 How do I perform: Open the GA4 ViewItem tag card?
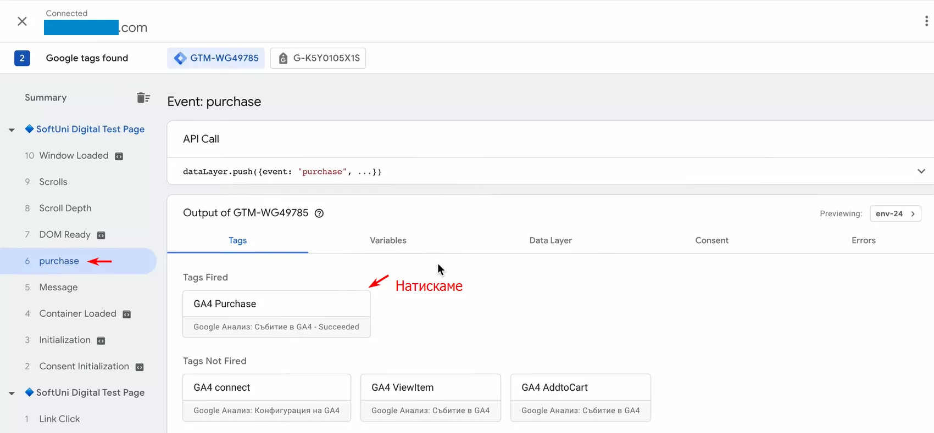tap(430, 398)
